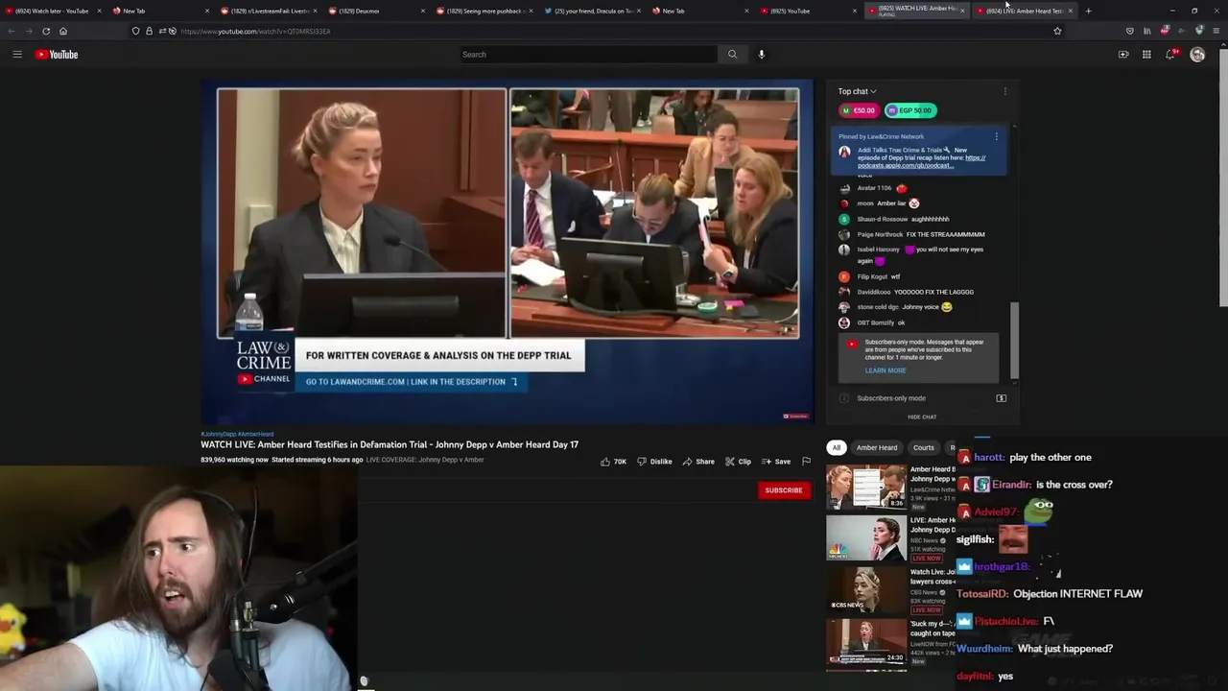Open pinned message three-dot menu

(996, 136)
